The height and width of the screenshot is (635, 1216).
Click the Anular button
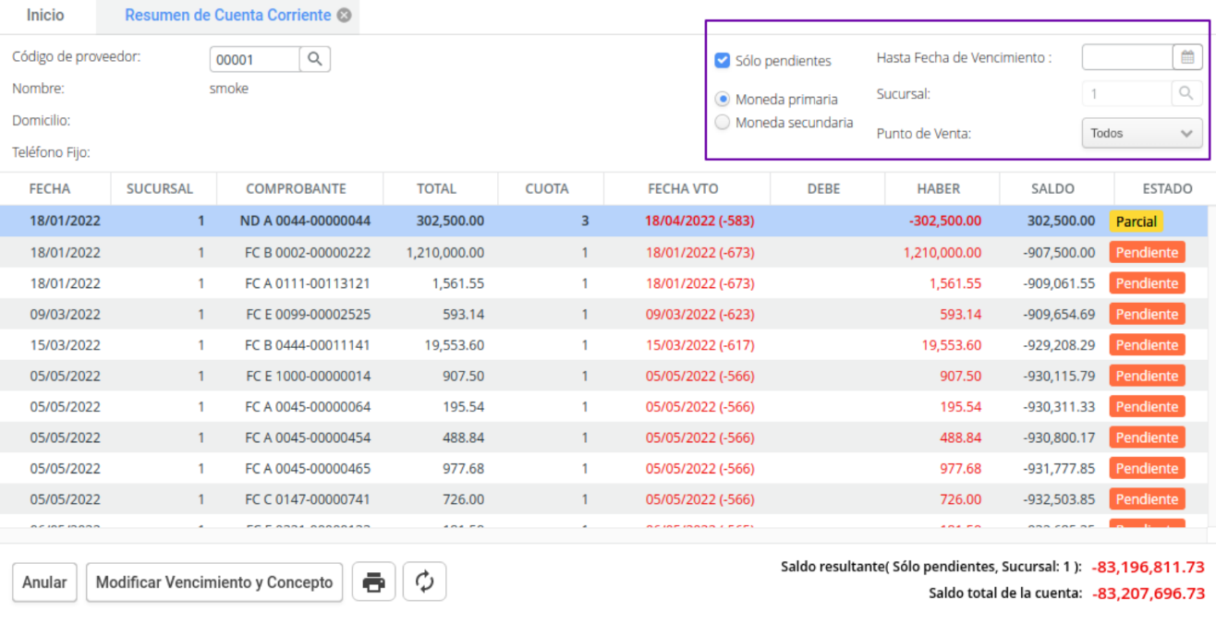pyautogui.click(x=44, y=582)
